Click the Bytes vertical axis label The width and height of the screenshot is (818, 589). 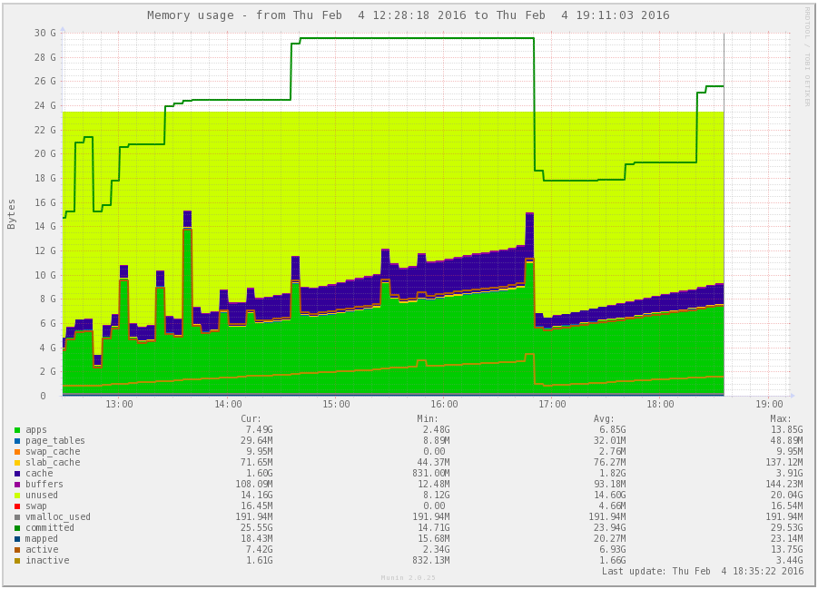coord(12,214)
